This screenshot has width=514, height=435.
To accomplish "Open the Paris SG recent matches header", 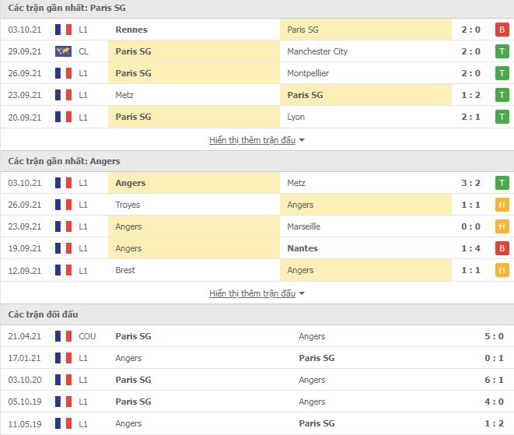I will [67, 8].
